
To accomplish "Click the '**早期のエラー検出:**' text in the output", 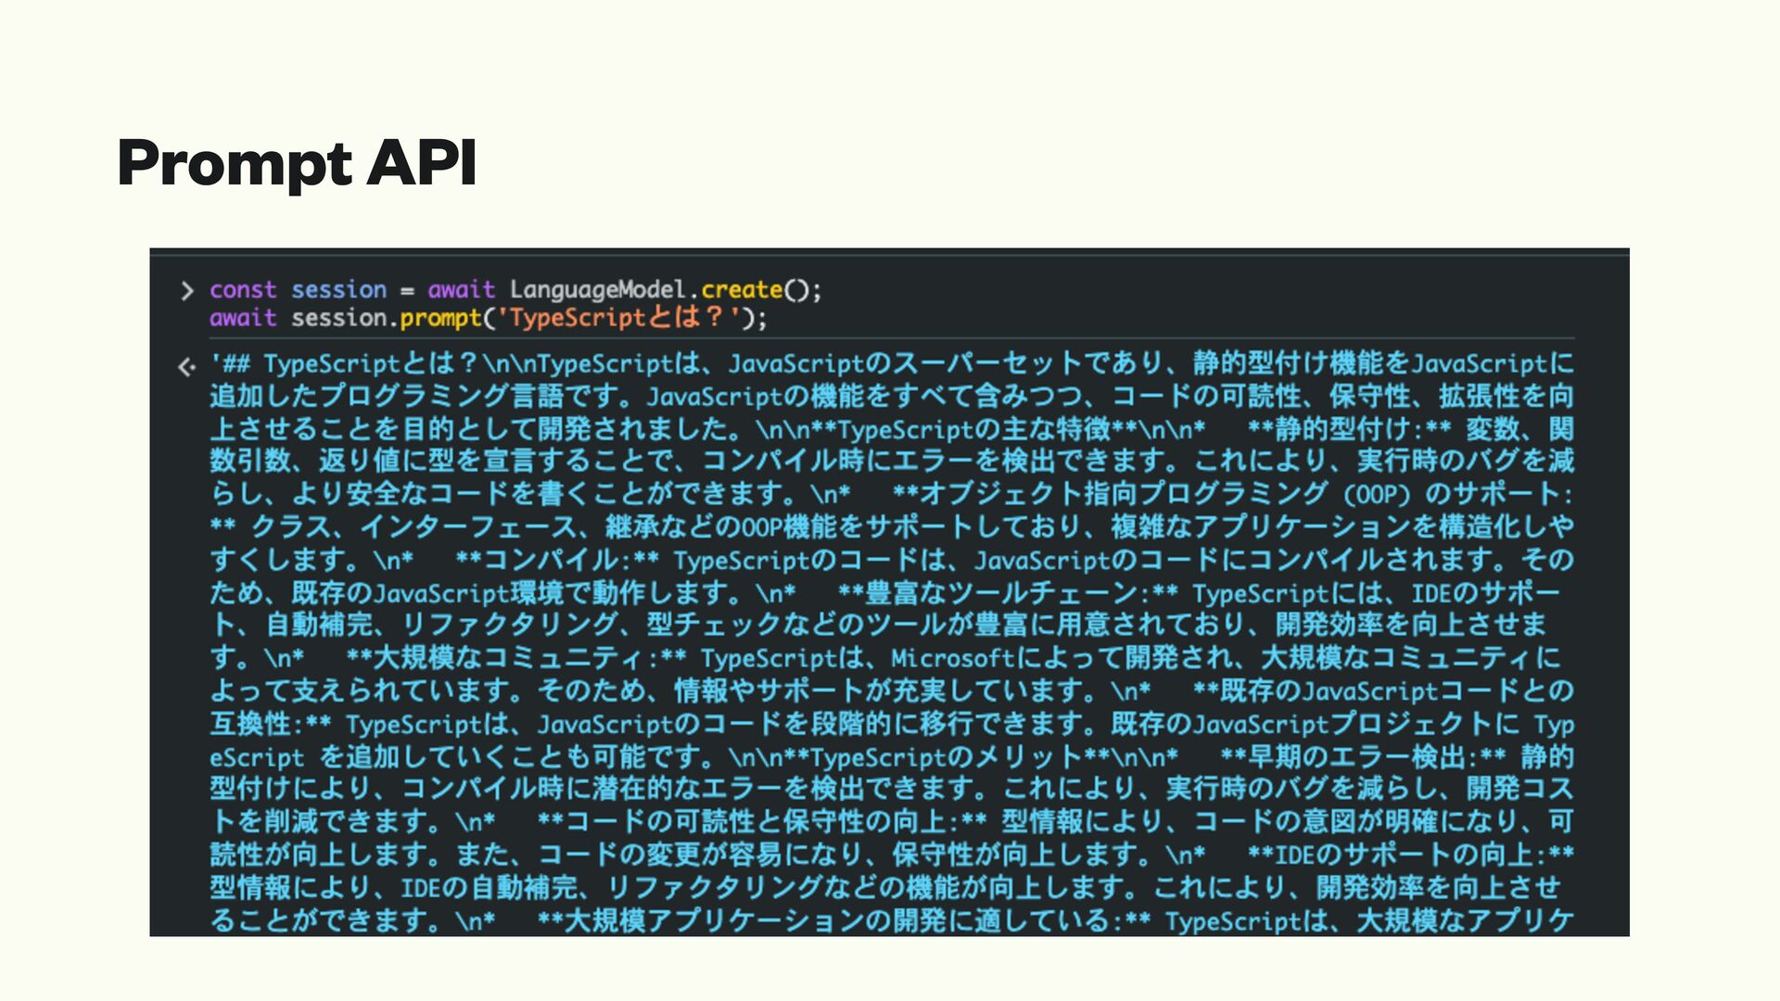I will [x=1363, y=757].
